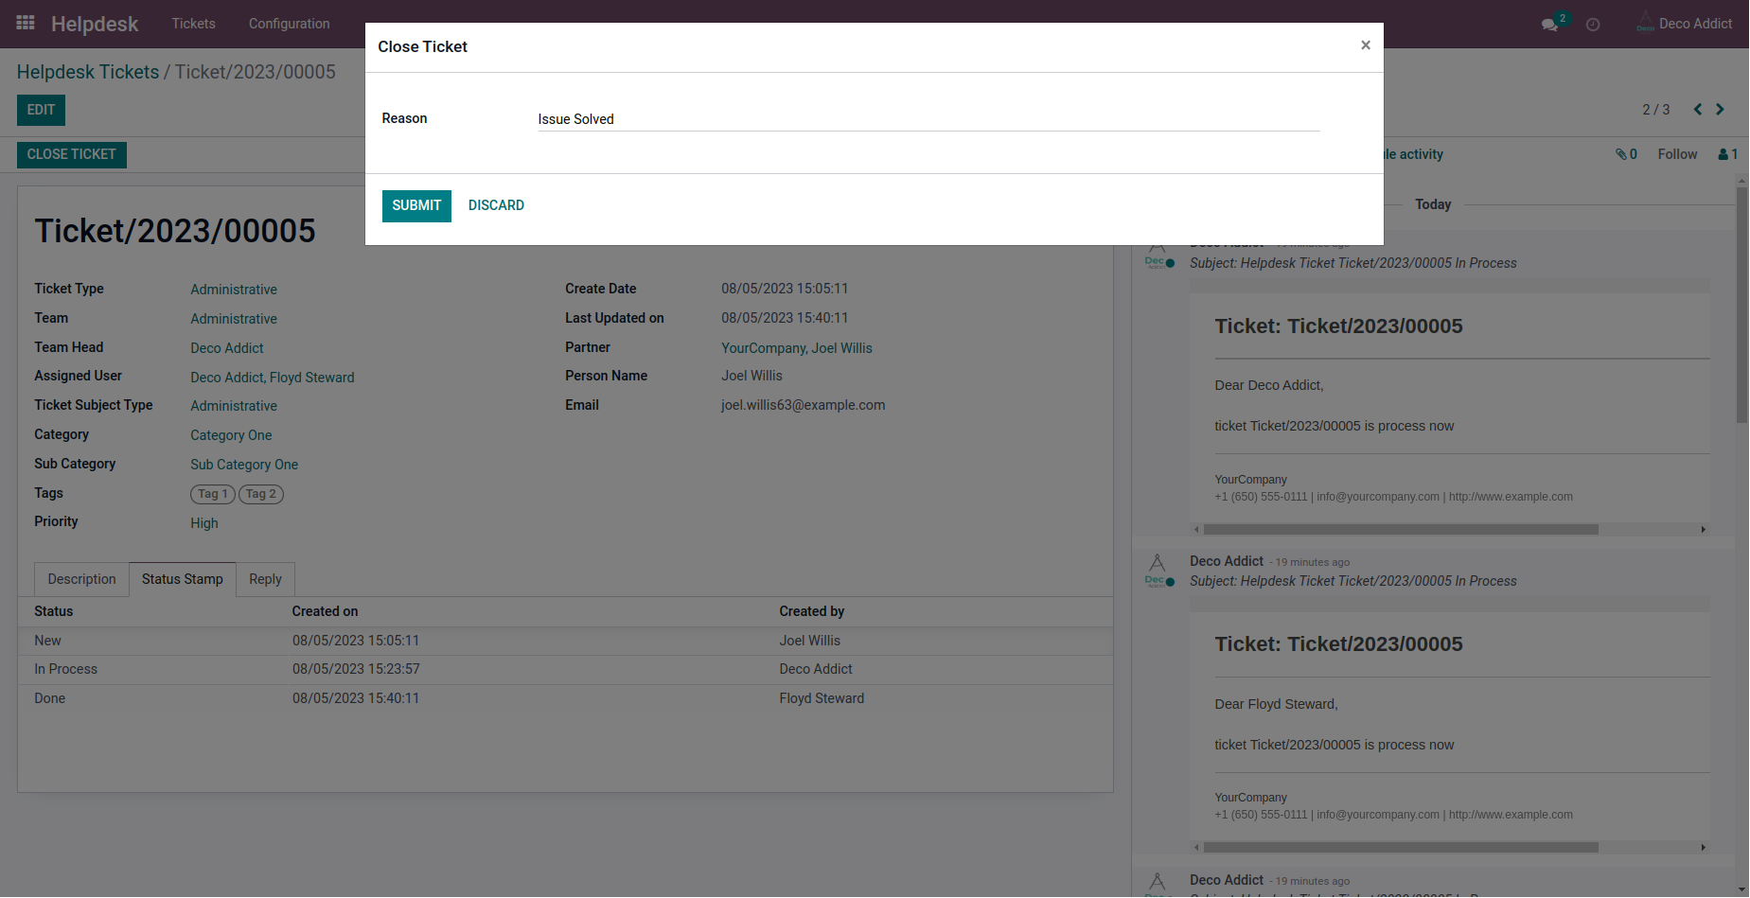Screen dimensions: 1750x898
Task: Click Person Name Joel Willis value
Action: pos(752,376)
